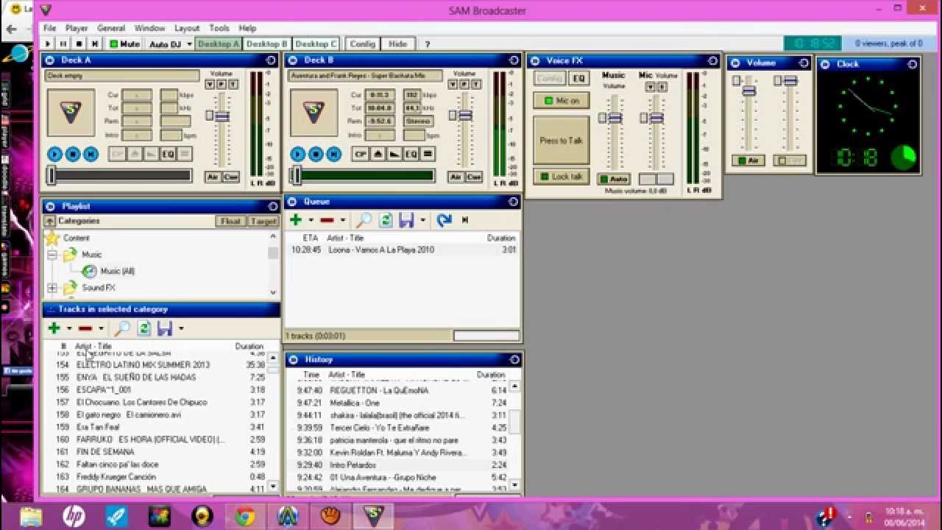The height and width of the screenshot is (530, 942).
Task: Open dropdown next to Queue's add icon
Action: pyautogui.click(x=311, y=220)
